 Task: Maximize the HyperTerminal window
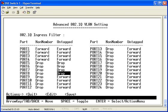[x=160, y=3]
